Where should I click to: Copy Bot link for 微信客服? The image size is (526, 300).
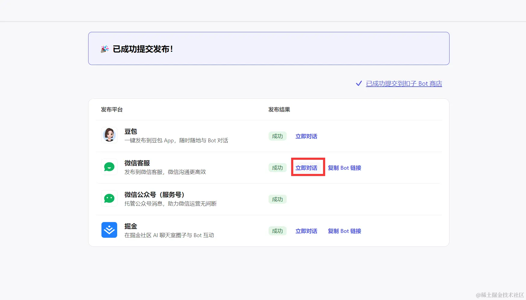coord(344,168)
